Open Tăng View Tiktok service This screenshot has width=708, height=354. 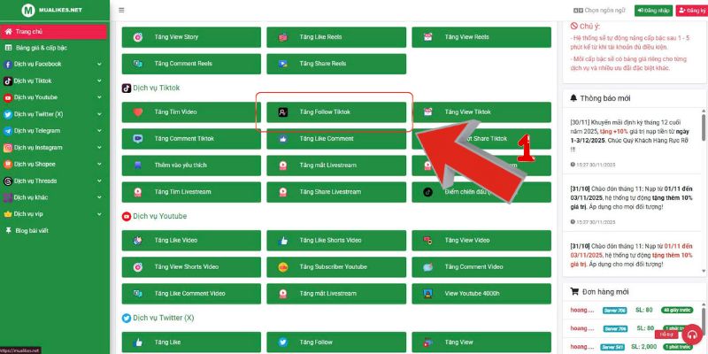481,112
